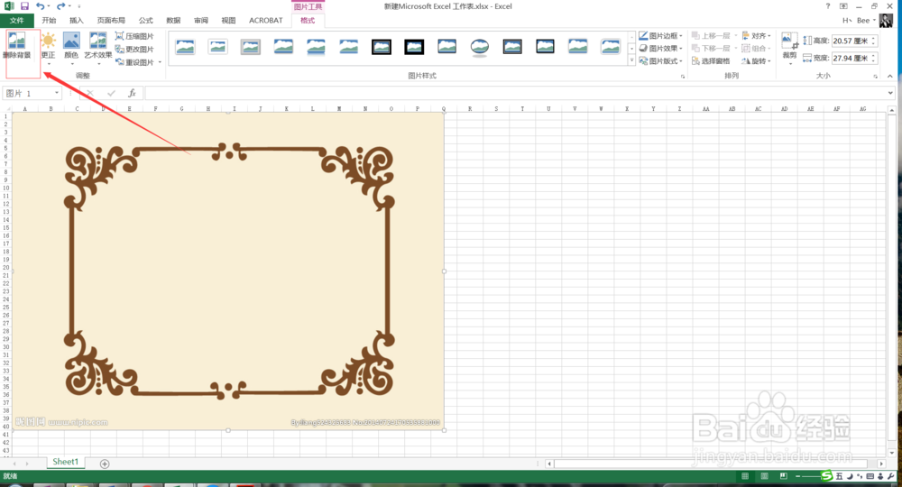This screenshot has width=902, height=487.
Task: Open the Customize Quick Access Toolbar dropdown
Action: point(78,6)
